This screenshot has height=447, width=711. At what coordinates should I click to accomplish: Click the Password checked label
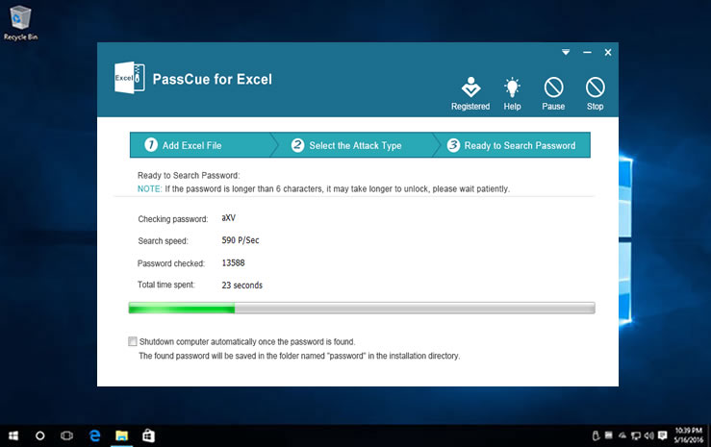171,263
